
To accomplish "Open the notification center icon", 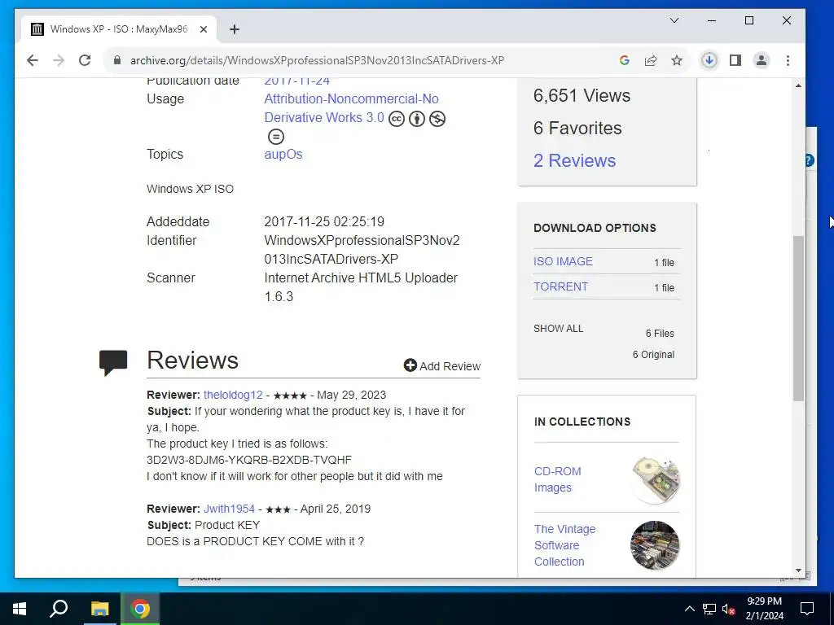I will point(807,609).
